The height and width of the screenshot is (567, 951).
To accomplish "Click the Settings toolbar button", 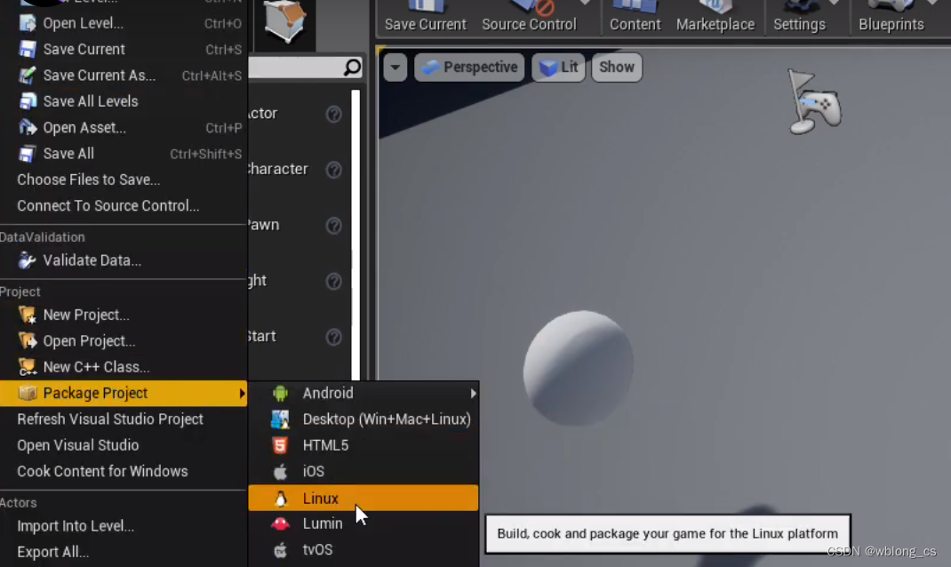I will [x=799, y=17].
